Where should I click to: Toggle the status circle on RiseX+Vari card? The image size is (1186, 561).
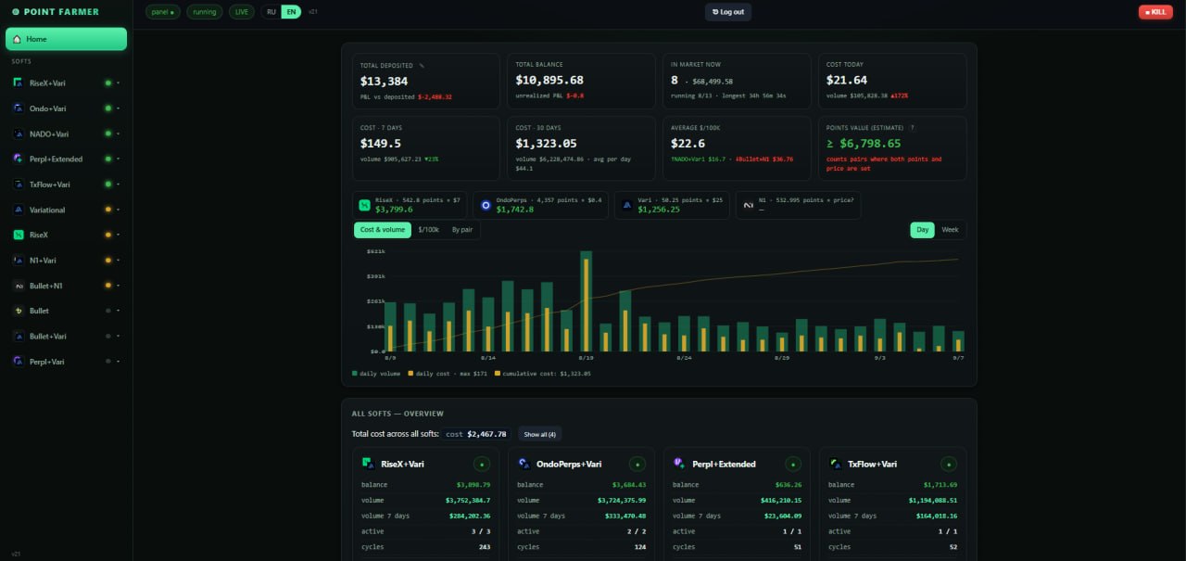tap(482, 464)
